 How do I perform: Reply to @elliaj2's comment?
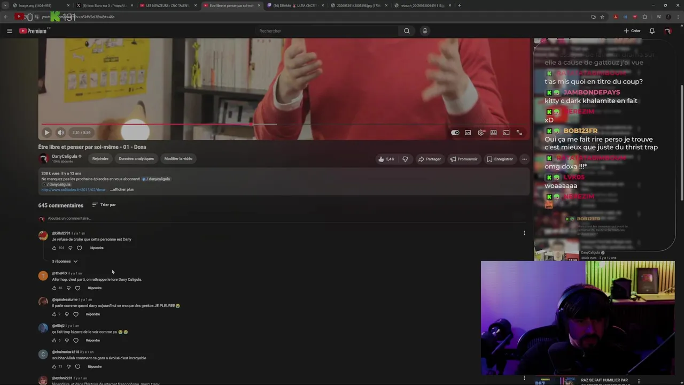pos(93,341)
